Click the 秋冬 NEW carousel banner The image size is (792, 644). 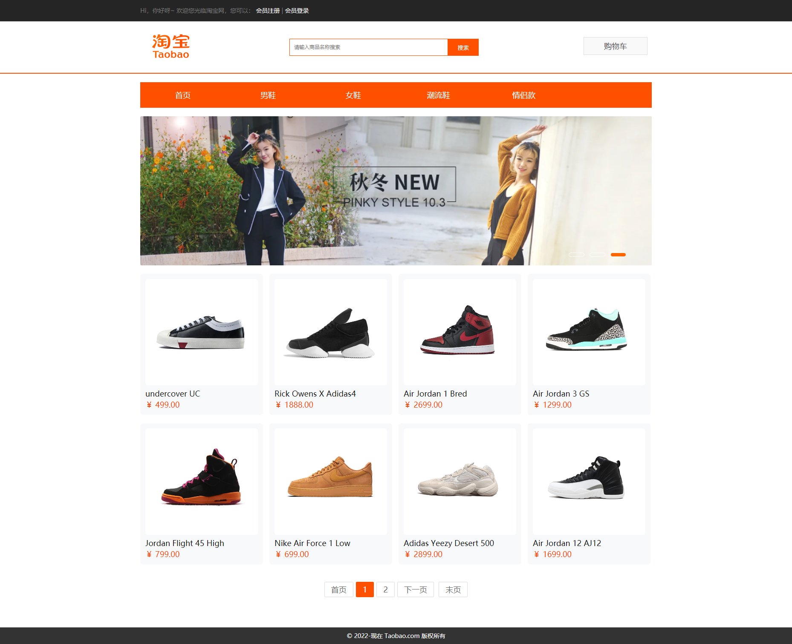396,191
